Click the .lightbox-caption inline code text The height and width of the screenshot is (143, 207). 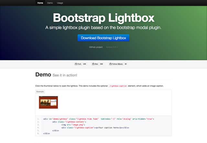[118, 86]
